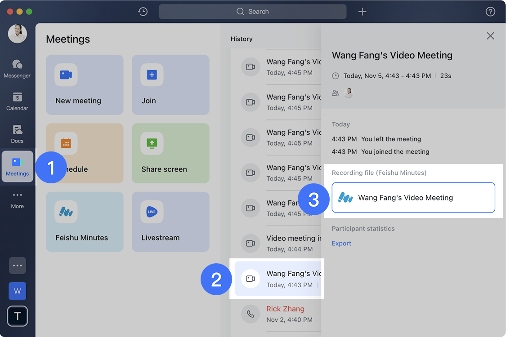
Task: Click the Export participant statistics link
Action: point(341,243)
